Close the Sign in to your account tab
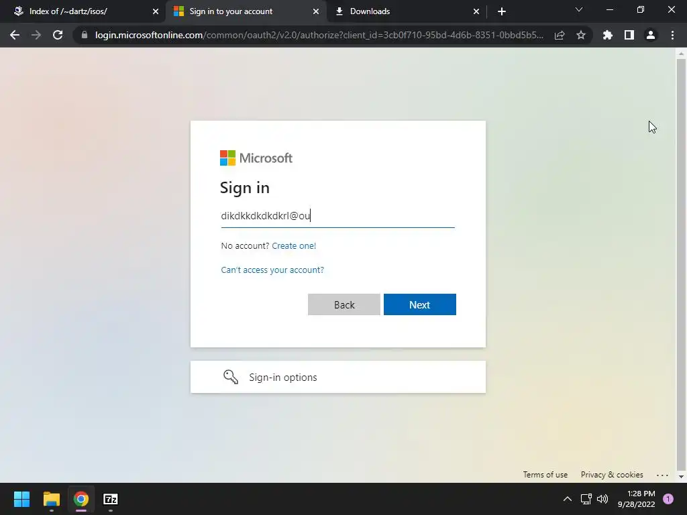Image resolution: width=687 pixels, height=515 pixels. [316, 11]
